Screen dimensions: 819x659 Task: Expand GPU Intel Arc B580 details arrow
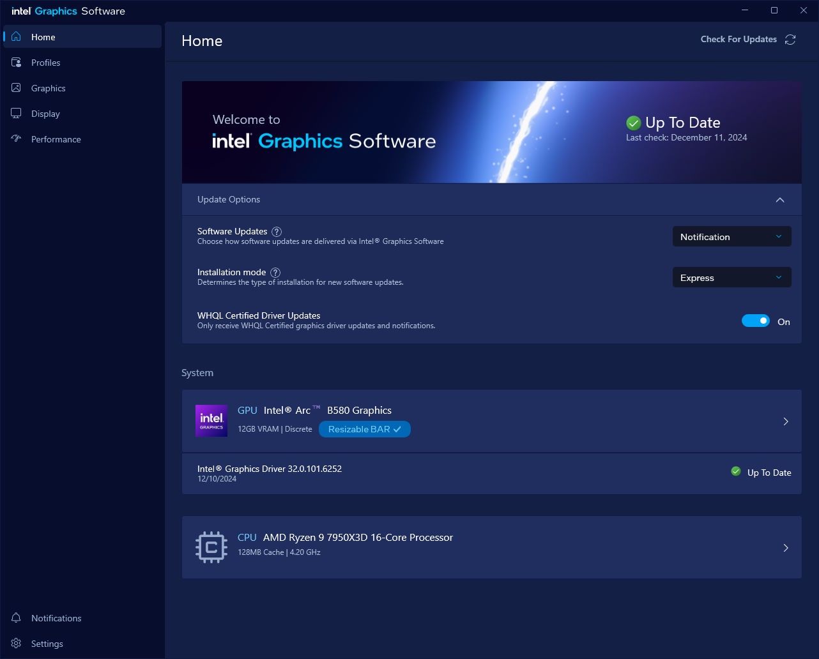click(x=786, y=421)
